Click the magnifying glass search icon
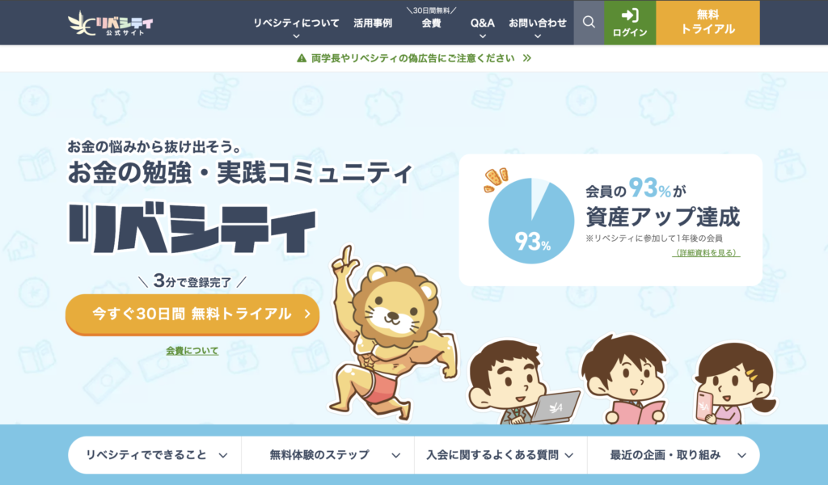The width and height of the screenshot is (828, 485). click(x=589, y=22)
